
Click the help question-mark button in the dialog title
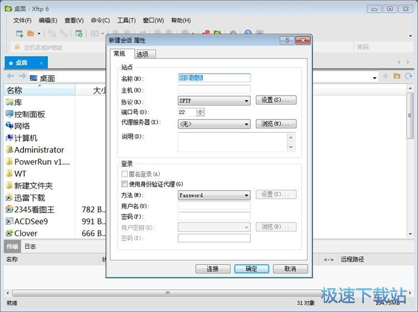[287, 40]
